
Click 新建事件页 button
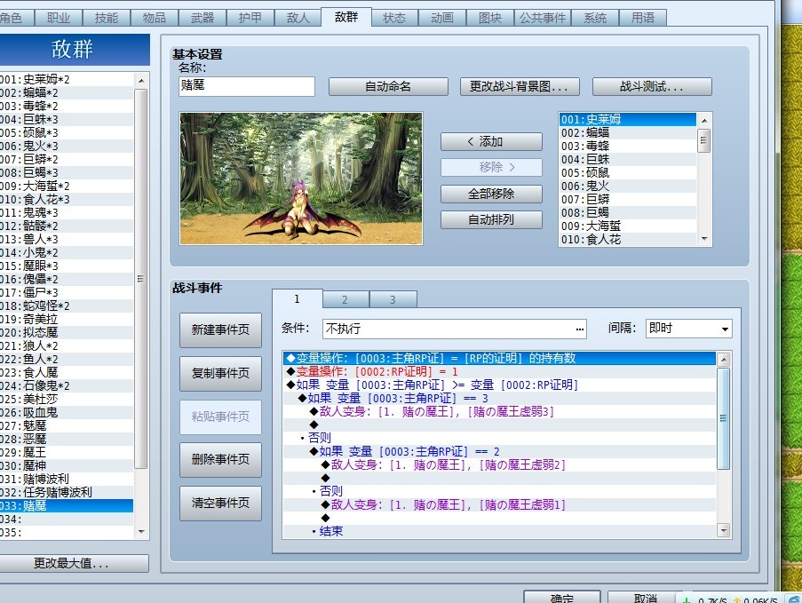(220, 329)
